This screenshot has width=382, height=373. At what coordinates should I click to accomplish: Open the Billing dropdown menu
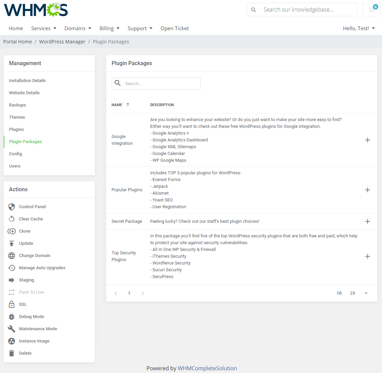109,28
